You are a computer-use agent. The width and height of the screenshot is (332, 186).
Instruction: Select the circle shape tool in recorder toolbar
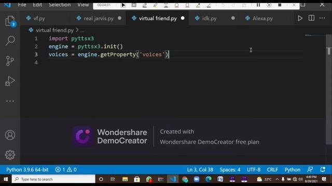[x=176, y=5]
